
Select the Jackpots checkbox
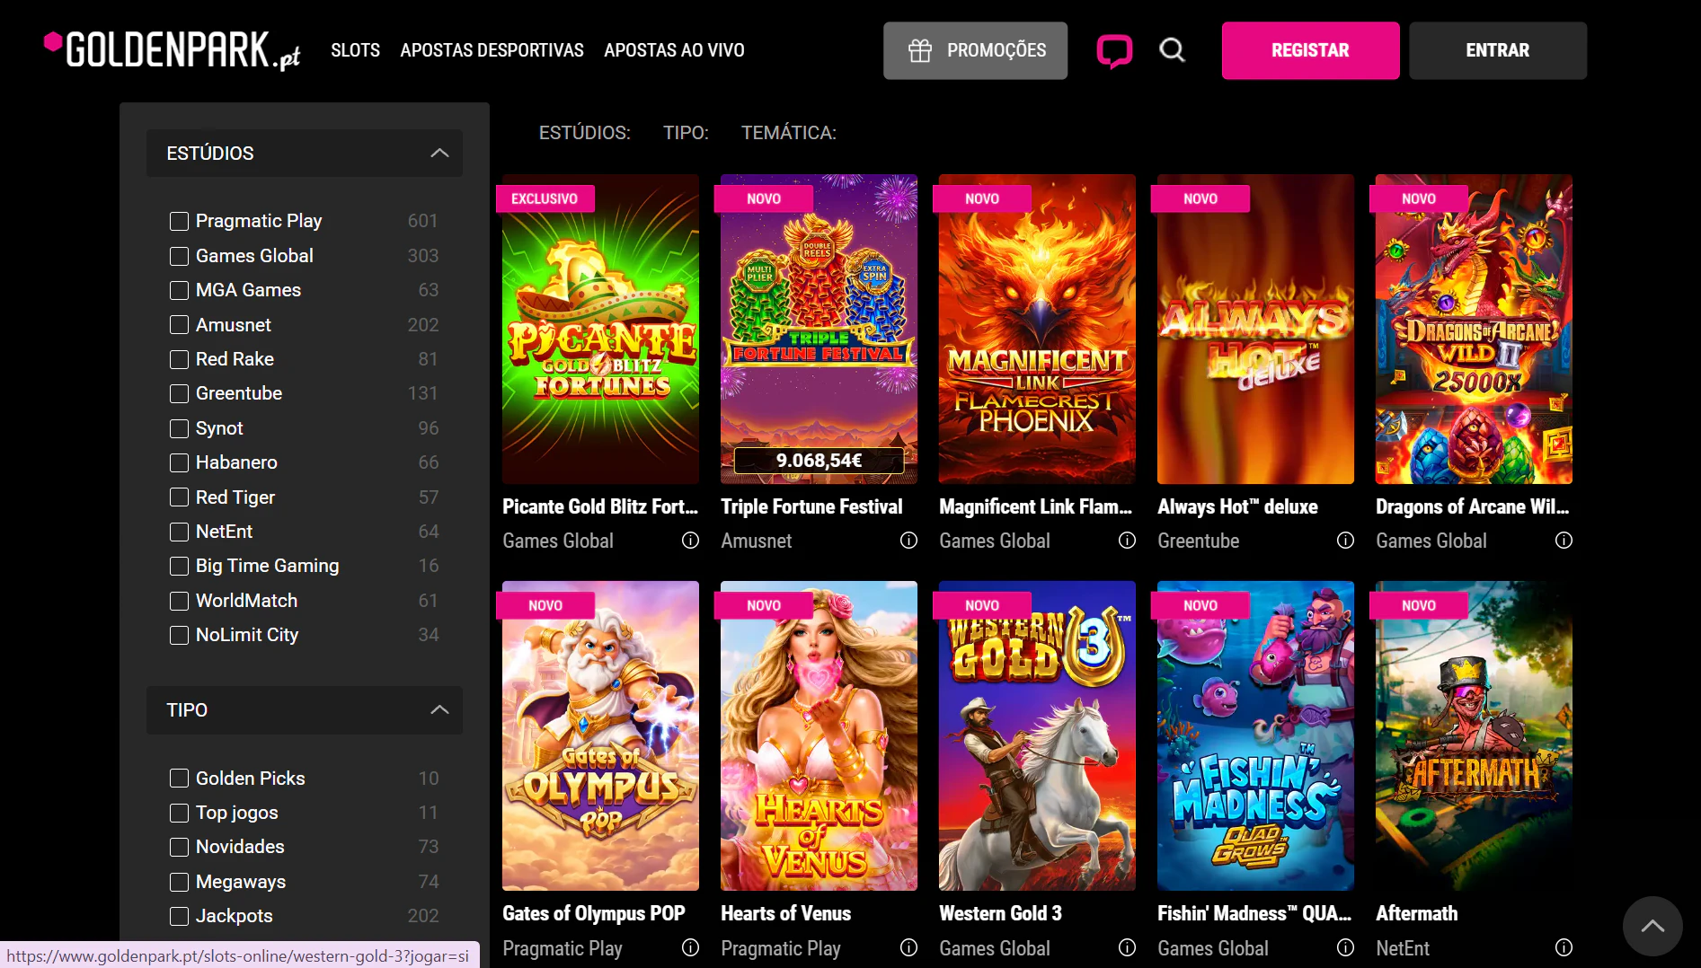179,916
